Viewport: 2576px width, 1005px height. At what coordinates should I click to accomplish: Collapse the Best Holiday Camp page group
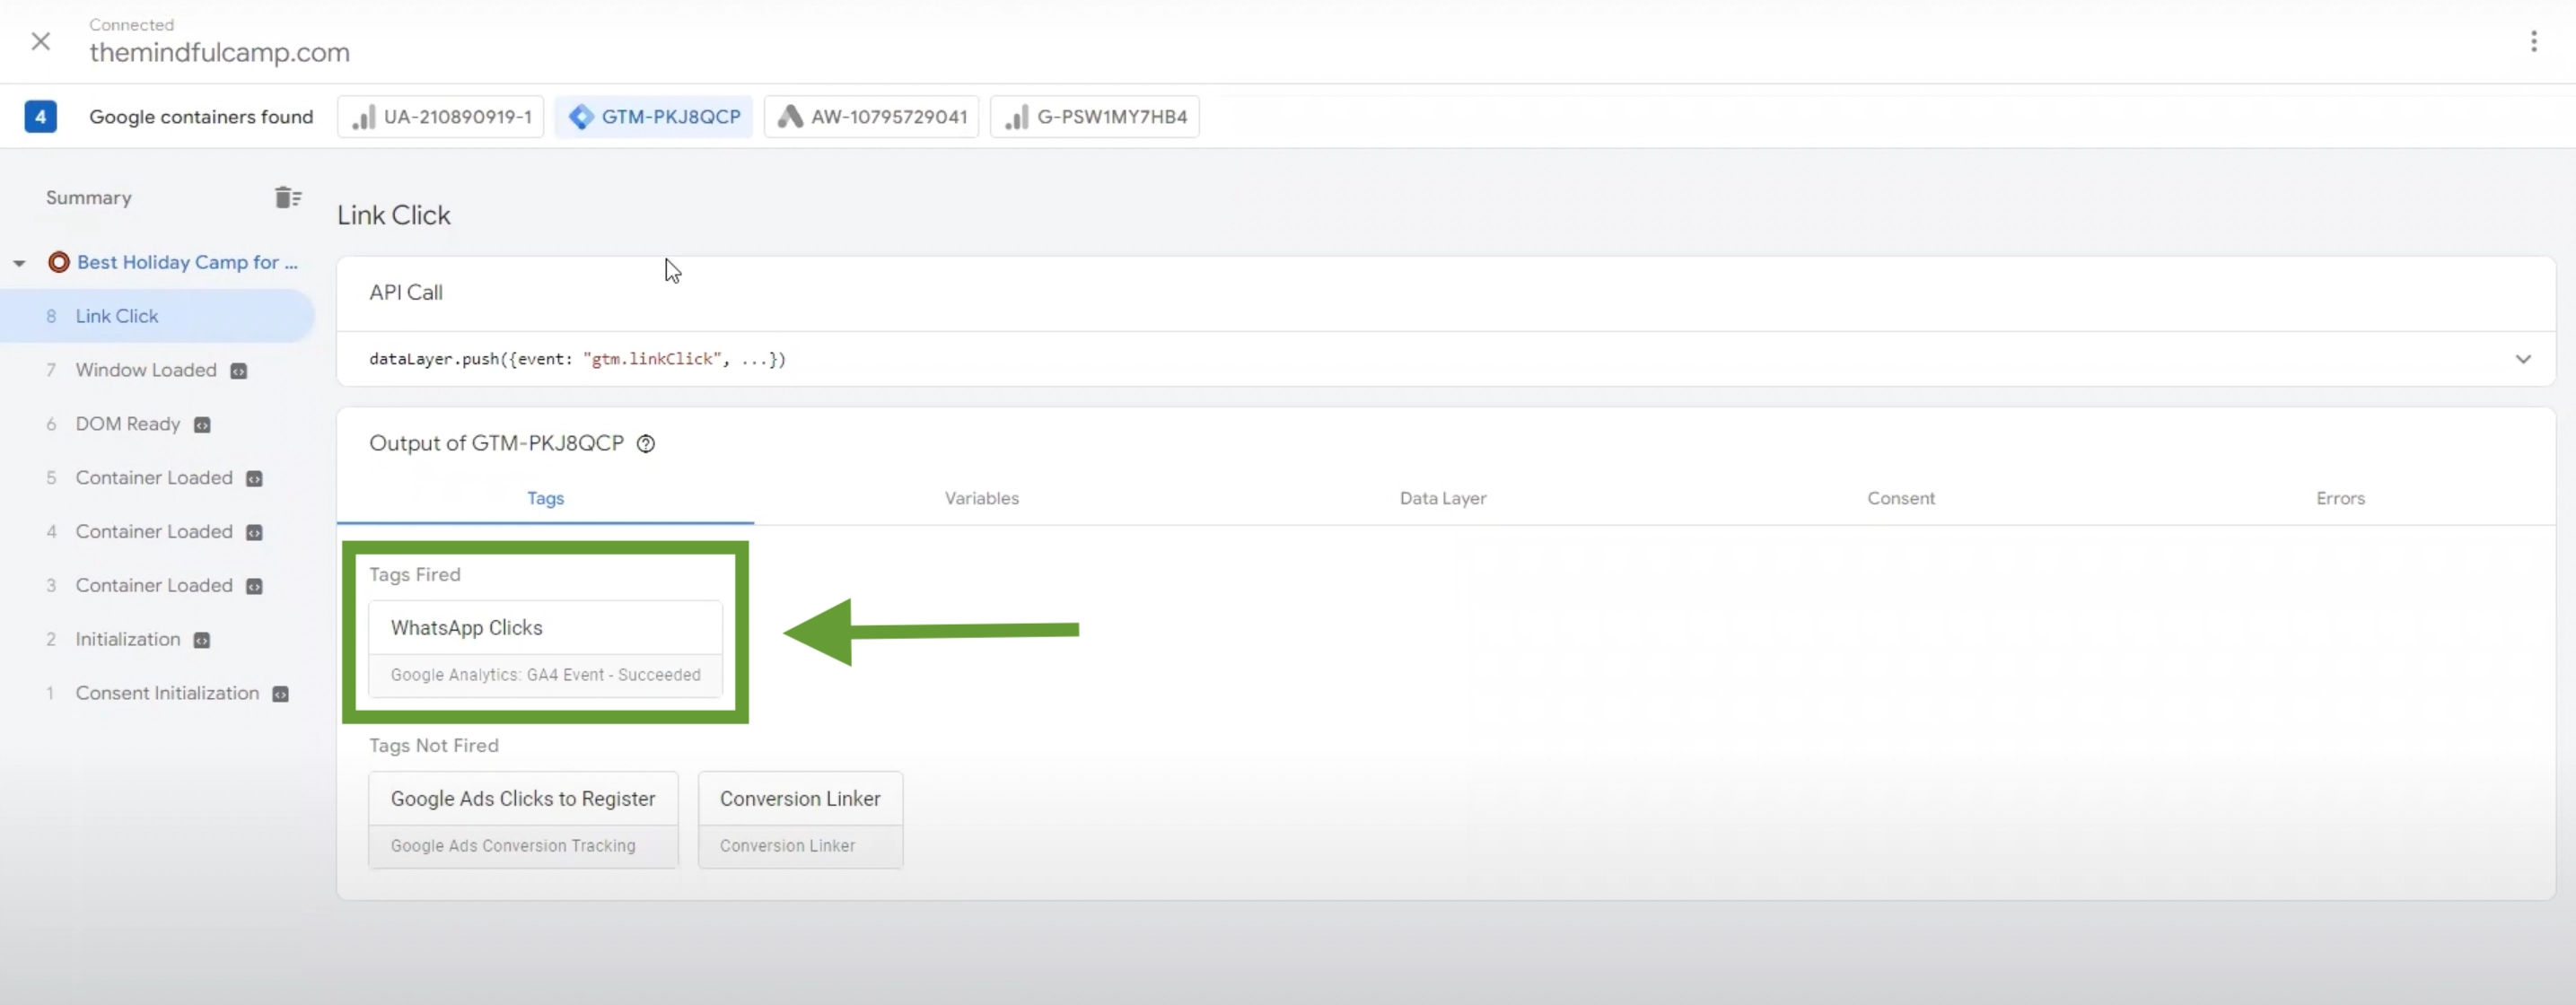click(19, 263)
